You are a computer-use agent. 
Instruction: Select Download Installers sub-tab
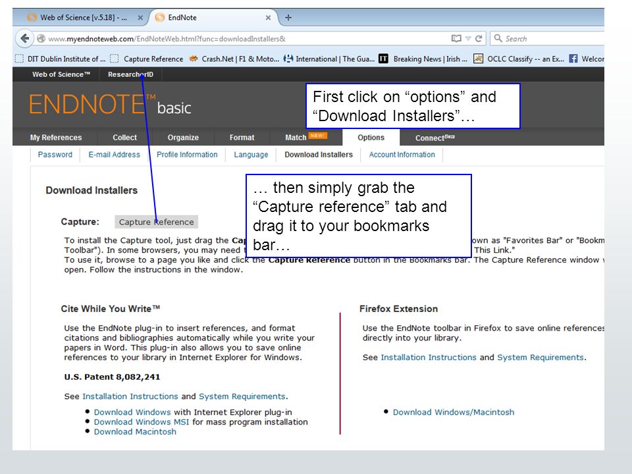pyautogui.click(x=319, y=155)
